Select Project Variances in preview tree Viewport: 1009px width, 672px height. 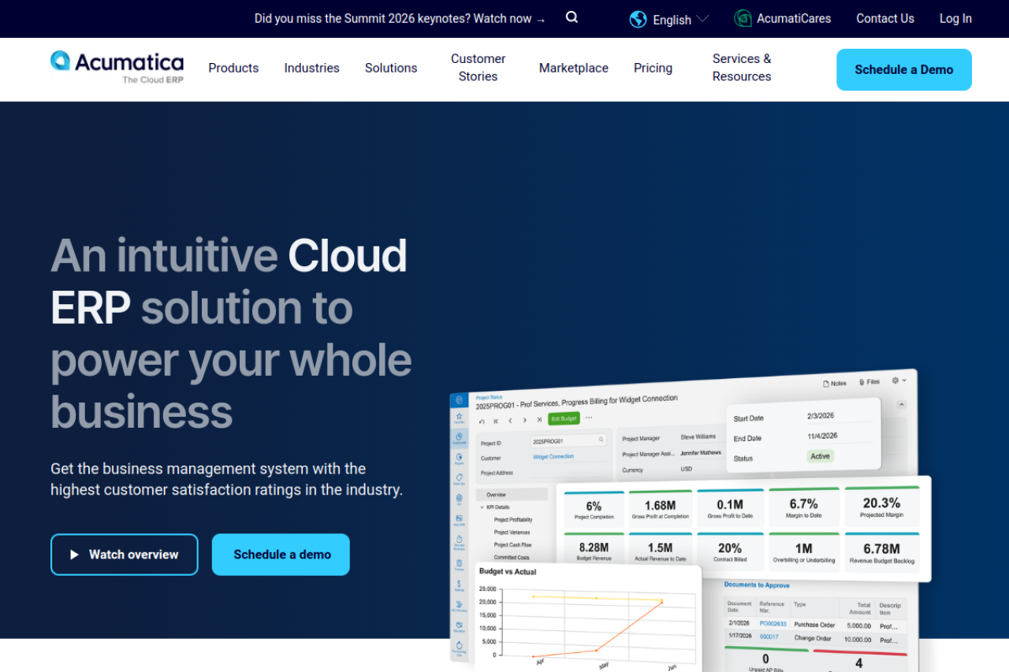point(512,533)
